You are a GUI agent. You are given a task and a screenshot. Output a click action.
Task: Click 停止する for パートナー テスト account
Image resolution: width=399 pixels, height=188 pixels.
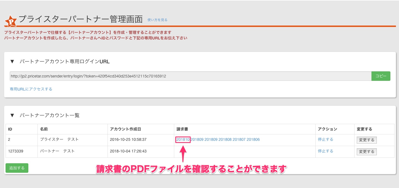click(x=325, y=151)
